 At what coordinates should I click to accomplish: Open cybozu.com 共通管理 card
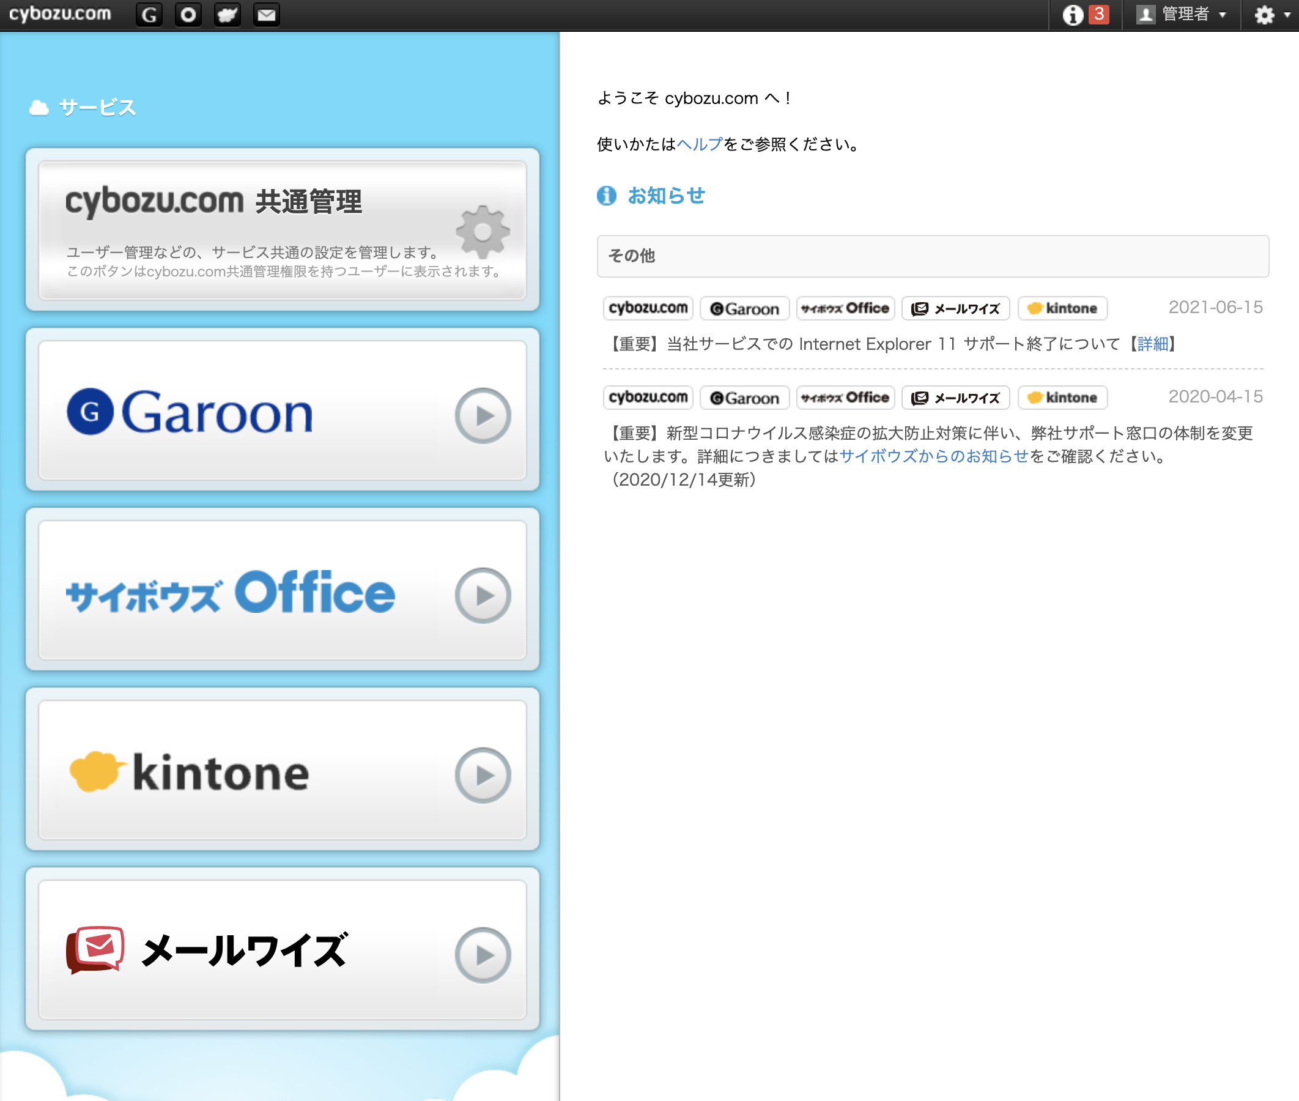283,231
